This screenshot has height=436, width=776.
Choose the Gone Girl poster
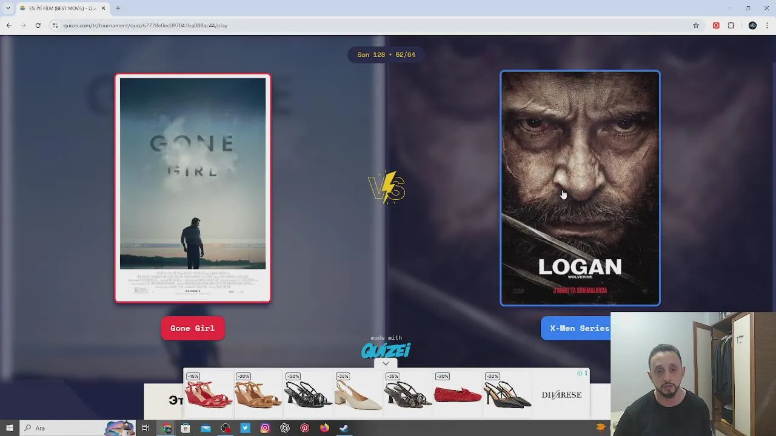coord(193,188)
